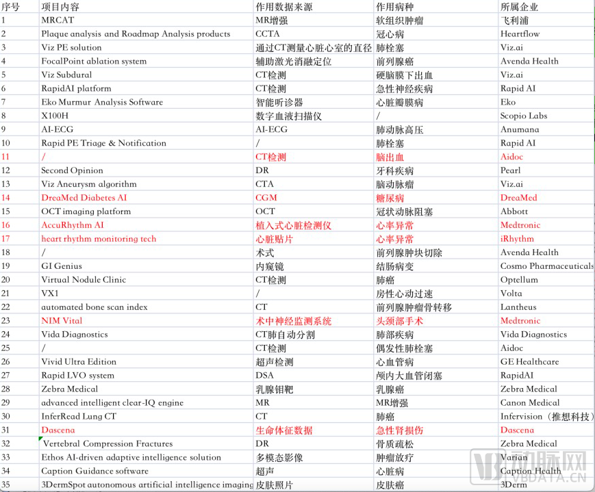Select the MRCAT project cell
This screenshot has height=492, width=595.
pyautogui.click(x=57, y=20)
